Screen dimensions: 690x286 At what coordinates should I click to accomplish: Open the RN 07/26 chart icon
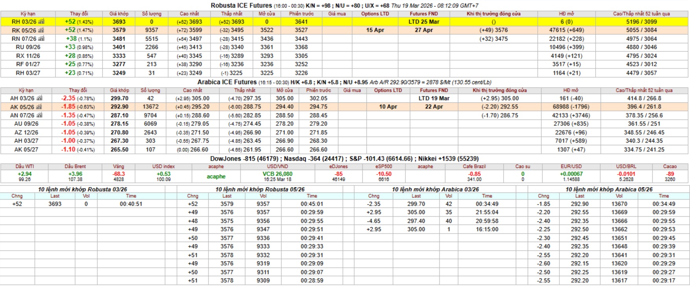41,39
